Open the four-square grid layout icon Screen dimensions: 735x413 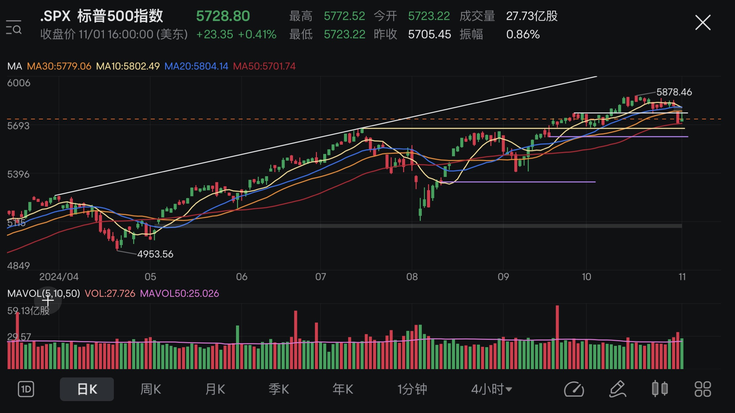click(x=703, y=389)
